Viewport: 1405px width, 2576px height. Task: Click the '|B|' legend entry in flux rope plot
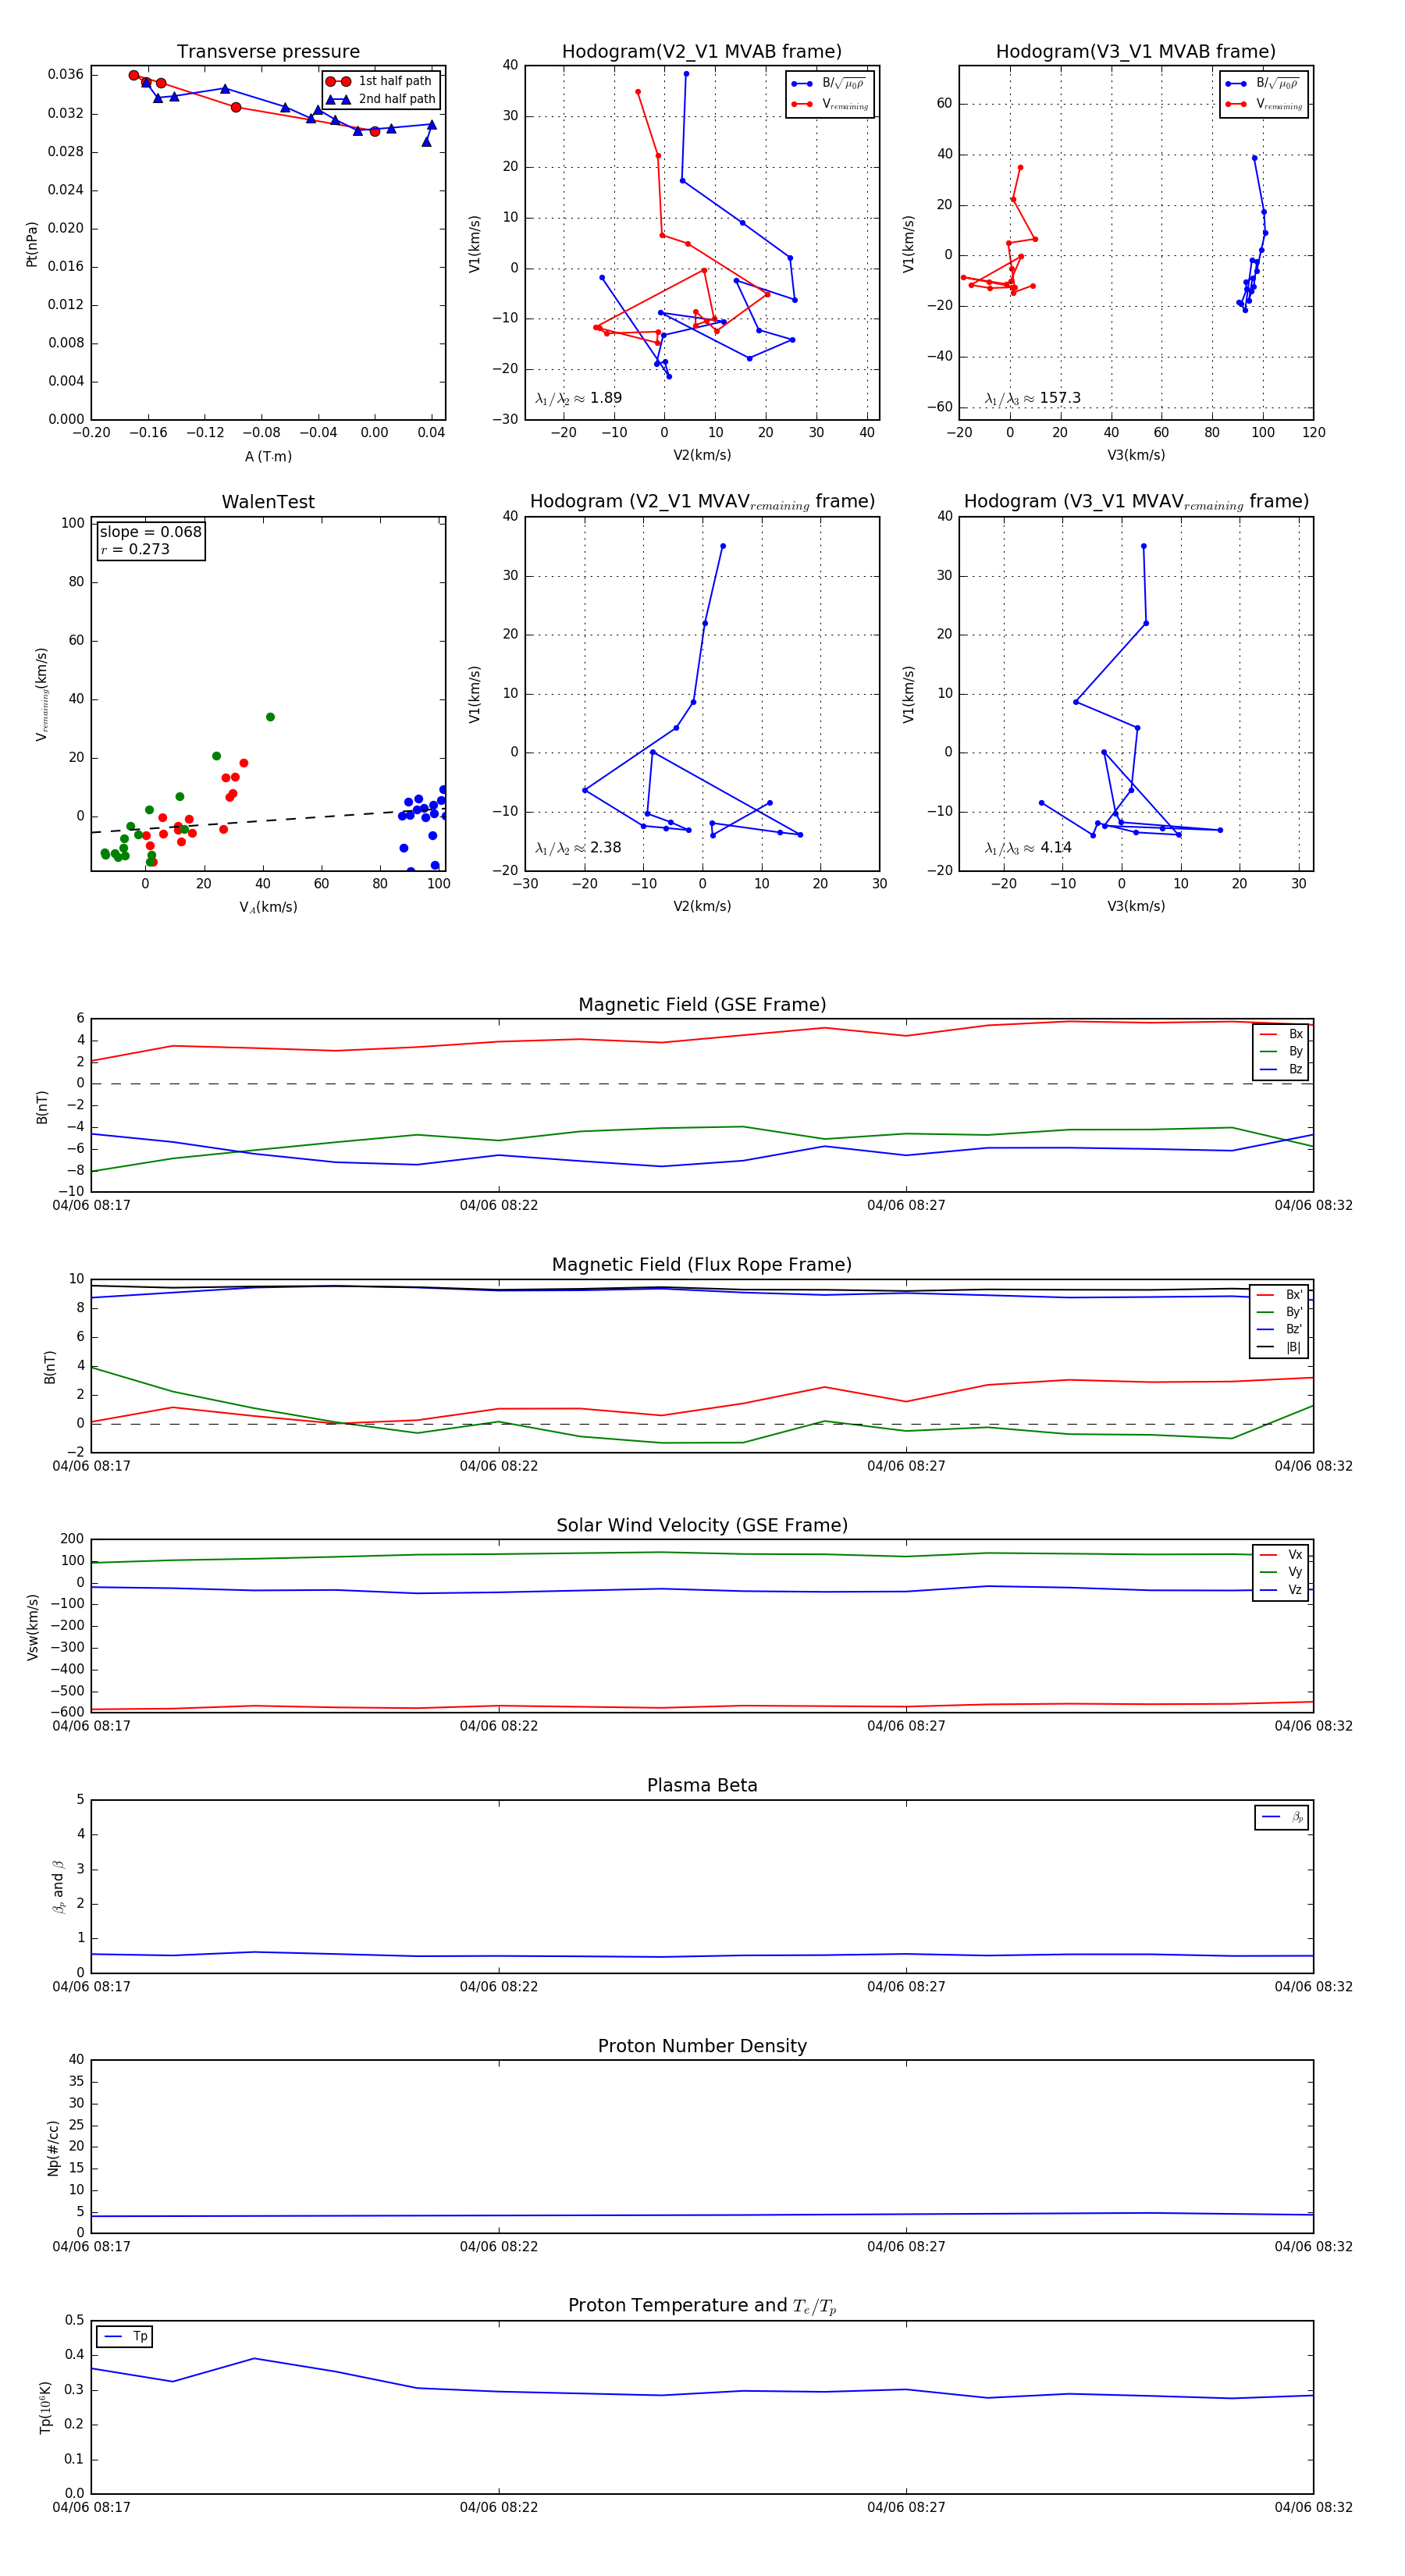tap(1280, 1347)
